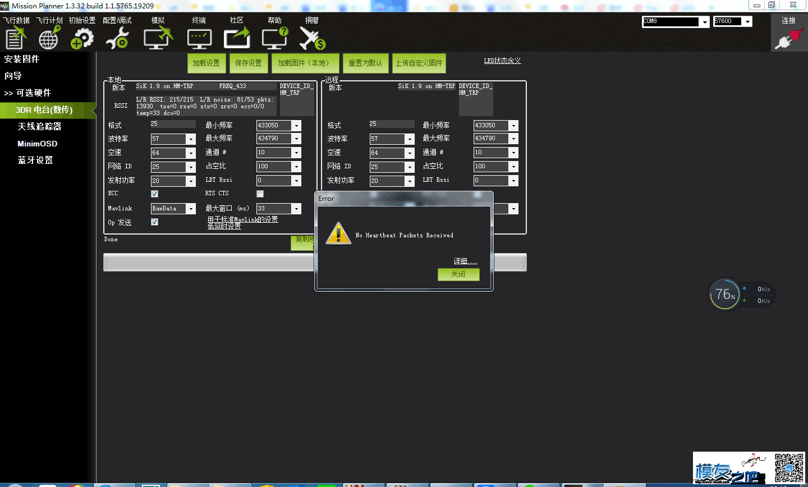The image size is (808, 487).
Task: Select MinimOSD sidebar item
Action: click(x=37, y=144)
